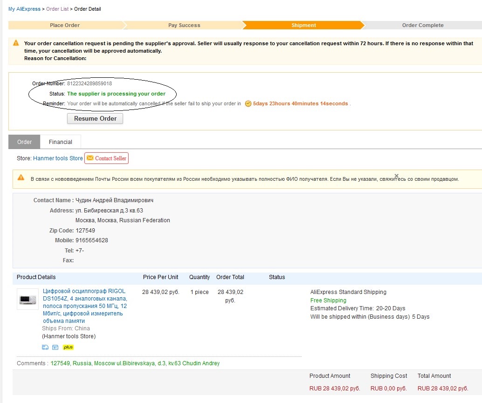Close the Russian Post notification banner
This screenshot has height=403, width=482.
pos(396,176)
